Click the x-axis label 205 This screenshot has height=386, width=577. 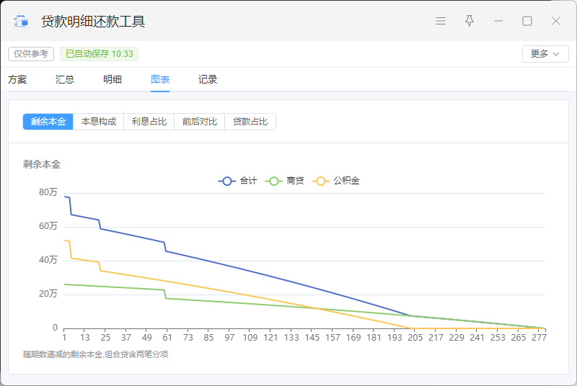(415, 337)
